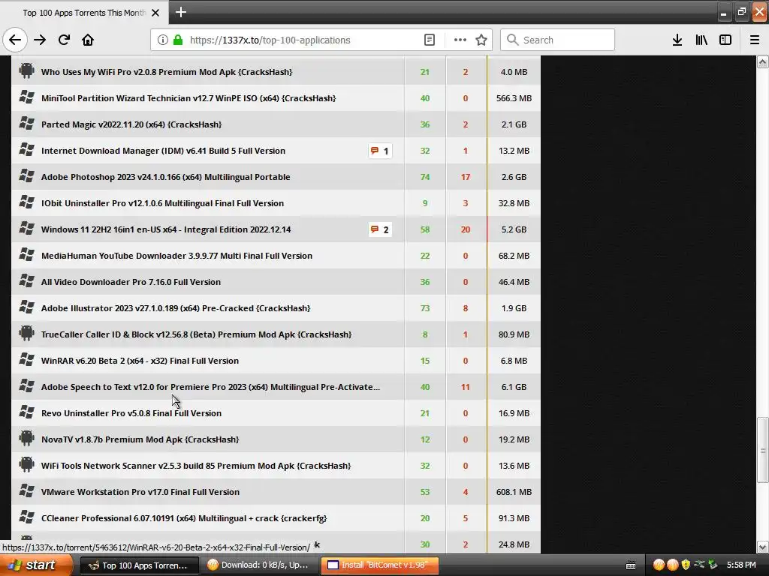Go back to the previous page
Screen dimensions: 769x576
tap(15, 40)
